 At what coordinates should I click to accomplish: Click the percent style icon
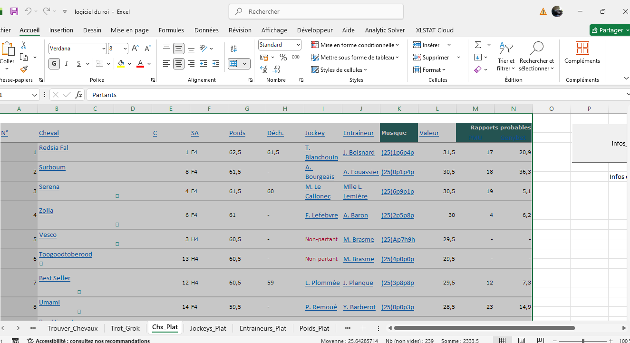point(283,57)
